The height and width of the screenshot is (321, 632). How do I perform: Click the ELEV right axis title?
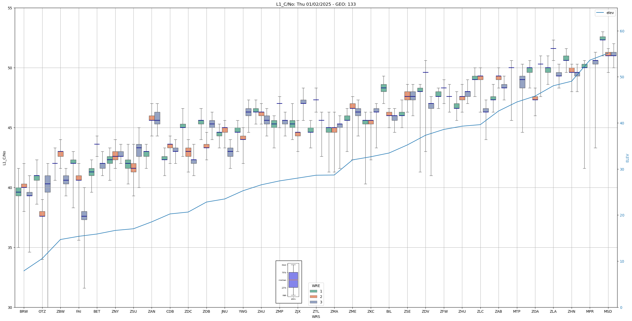(627, 158)
